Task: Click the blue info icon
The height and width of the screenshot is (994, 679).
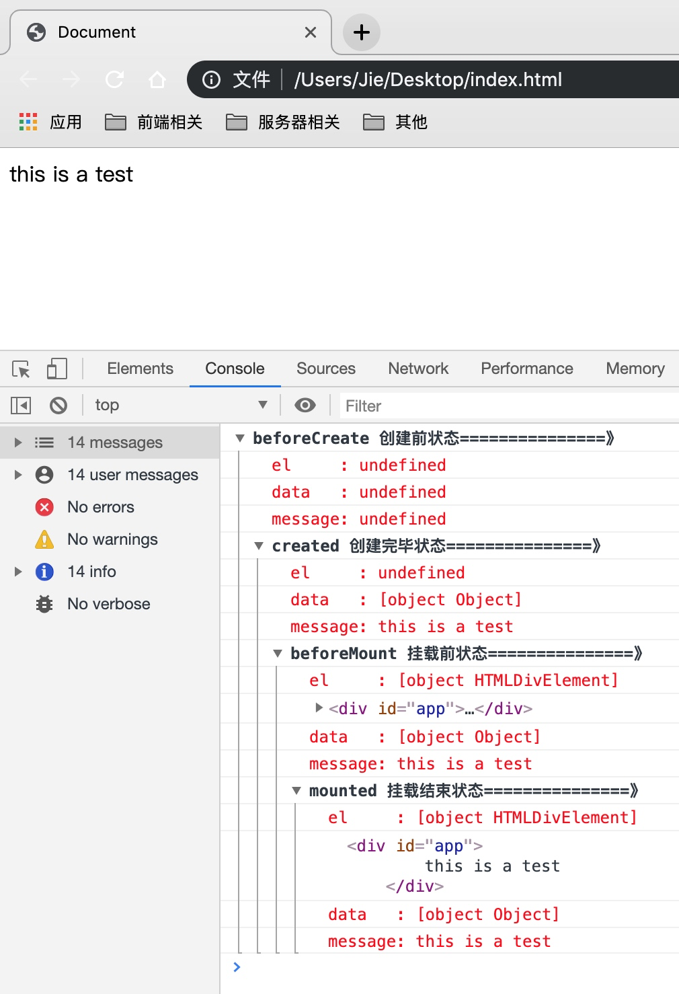Action: tap(44, 572)
